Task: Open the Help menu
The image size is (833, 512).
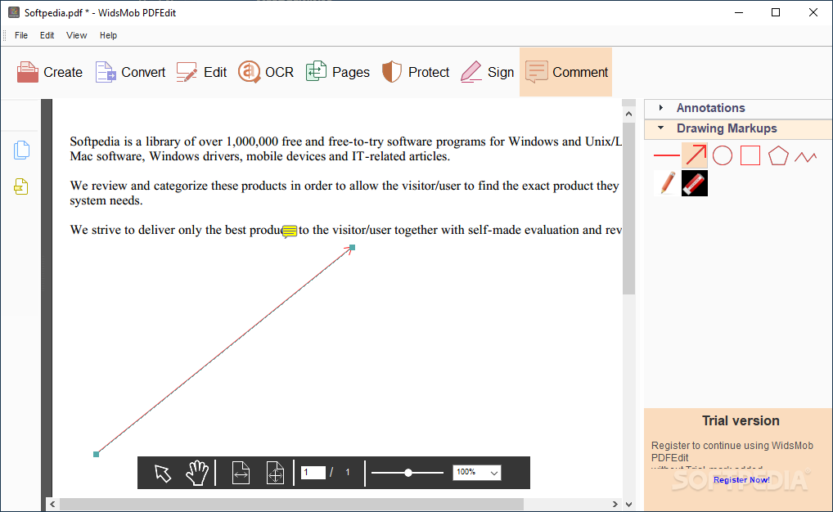Action: click(108, 35)
